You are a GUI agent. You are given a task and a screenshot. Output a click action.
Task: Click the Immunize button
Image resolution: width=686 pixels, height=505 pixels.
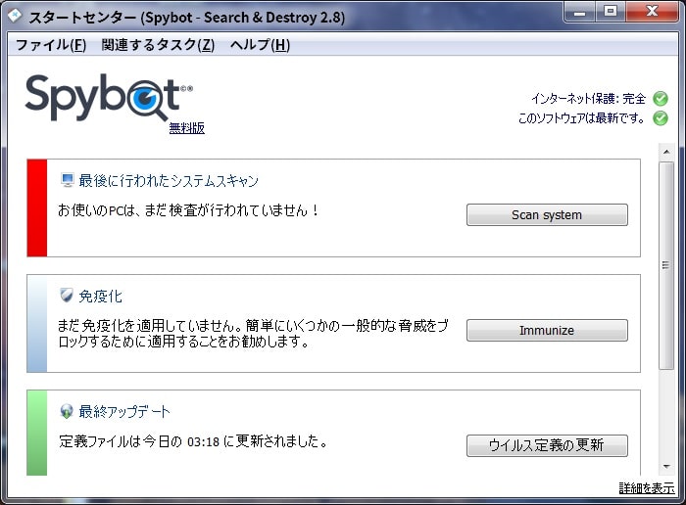[547, 330]
